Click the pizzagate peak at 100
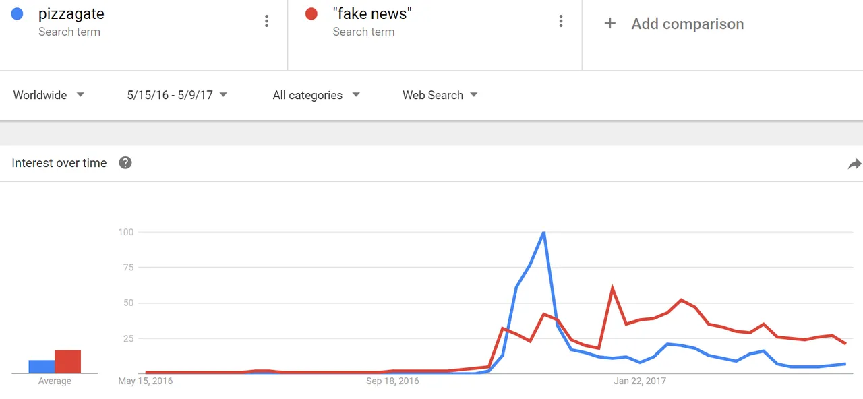Screen dimensions: 863x399 (543, 233)
